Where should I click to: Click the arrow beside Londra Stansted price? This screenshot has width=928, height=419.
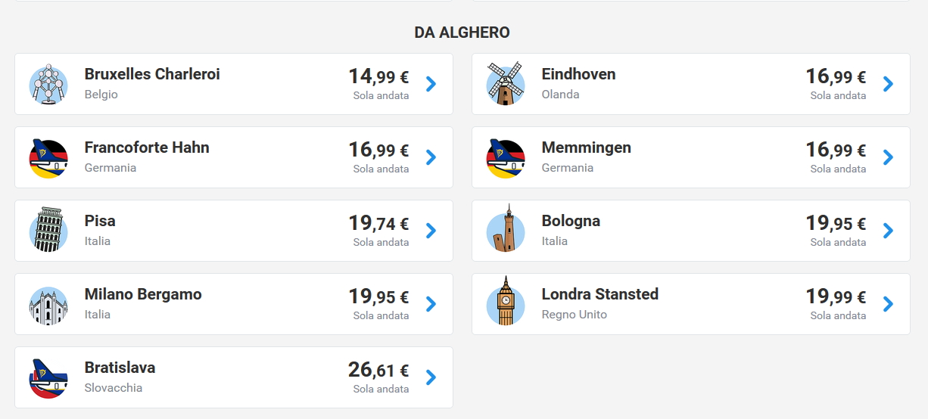coord(888,304)
